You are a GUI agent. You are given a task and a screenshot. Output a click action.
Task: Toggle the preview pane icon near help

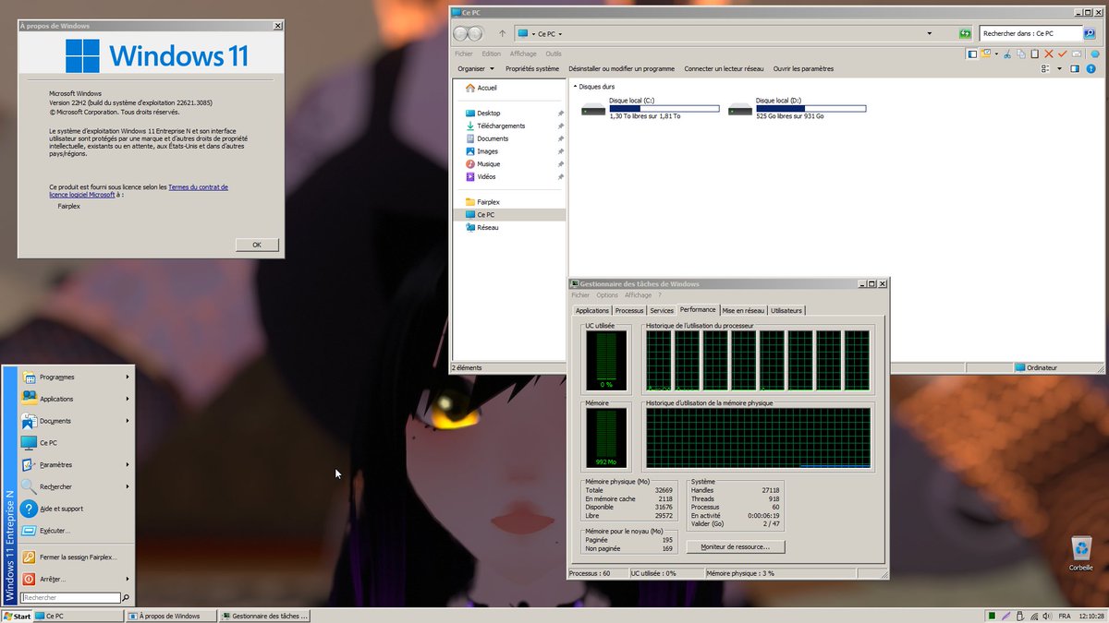1075,68
